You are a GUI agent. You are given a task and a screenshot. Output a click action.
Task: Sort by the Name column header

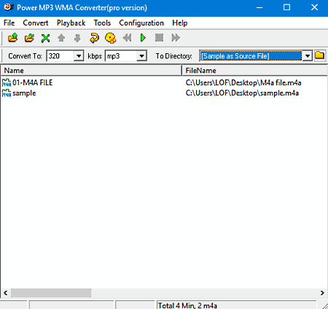91,71
